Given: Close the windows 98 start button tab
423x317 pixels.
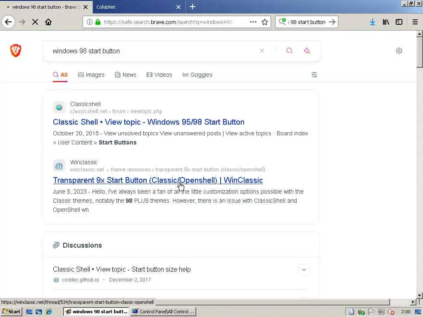Looking at the screenshot, I should pos(86,7).
